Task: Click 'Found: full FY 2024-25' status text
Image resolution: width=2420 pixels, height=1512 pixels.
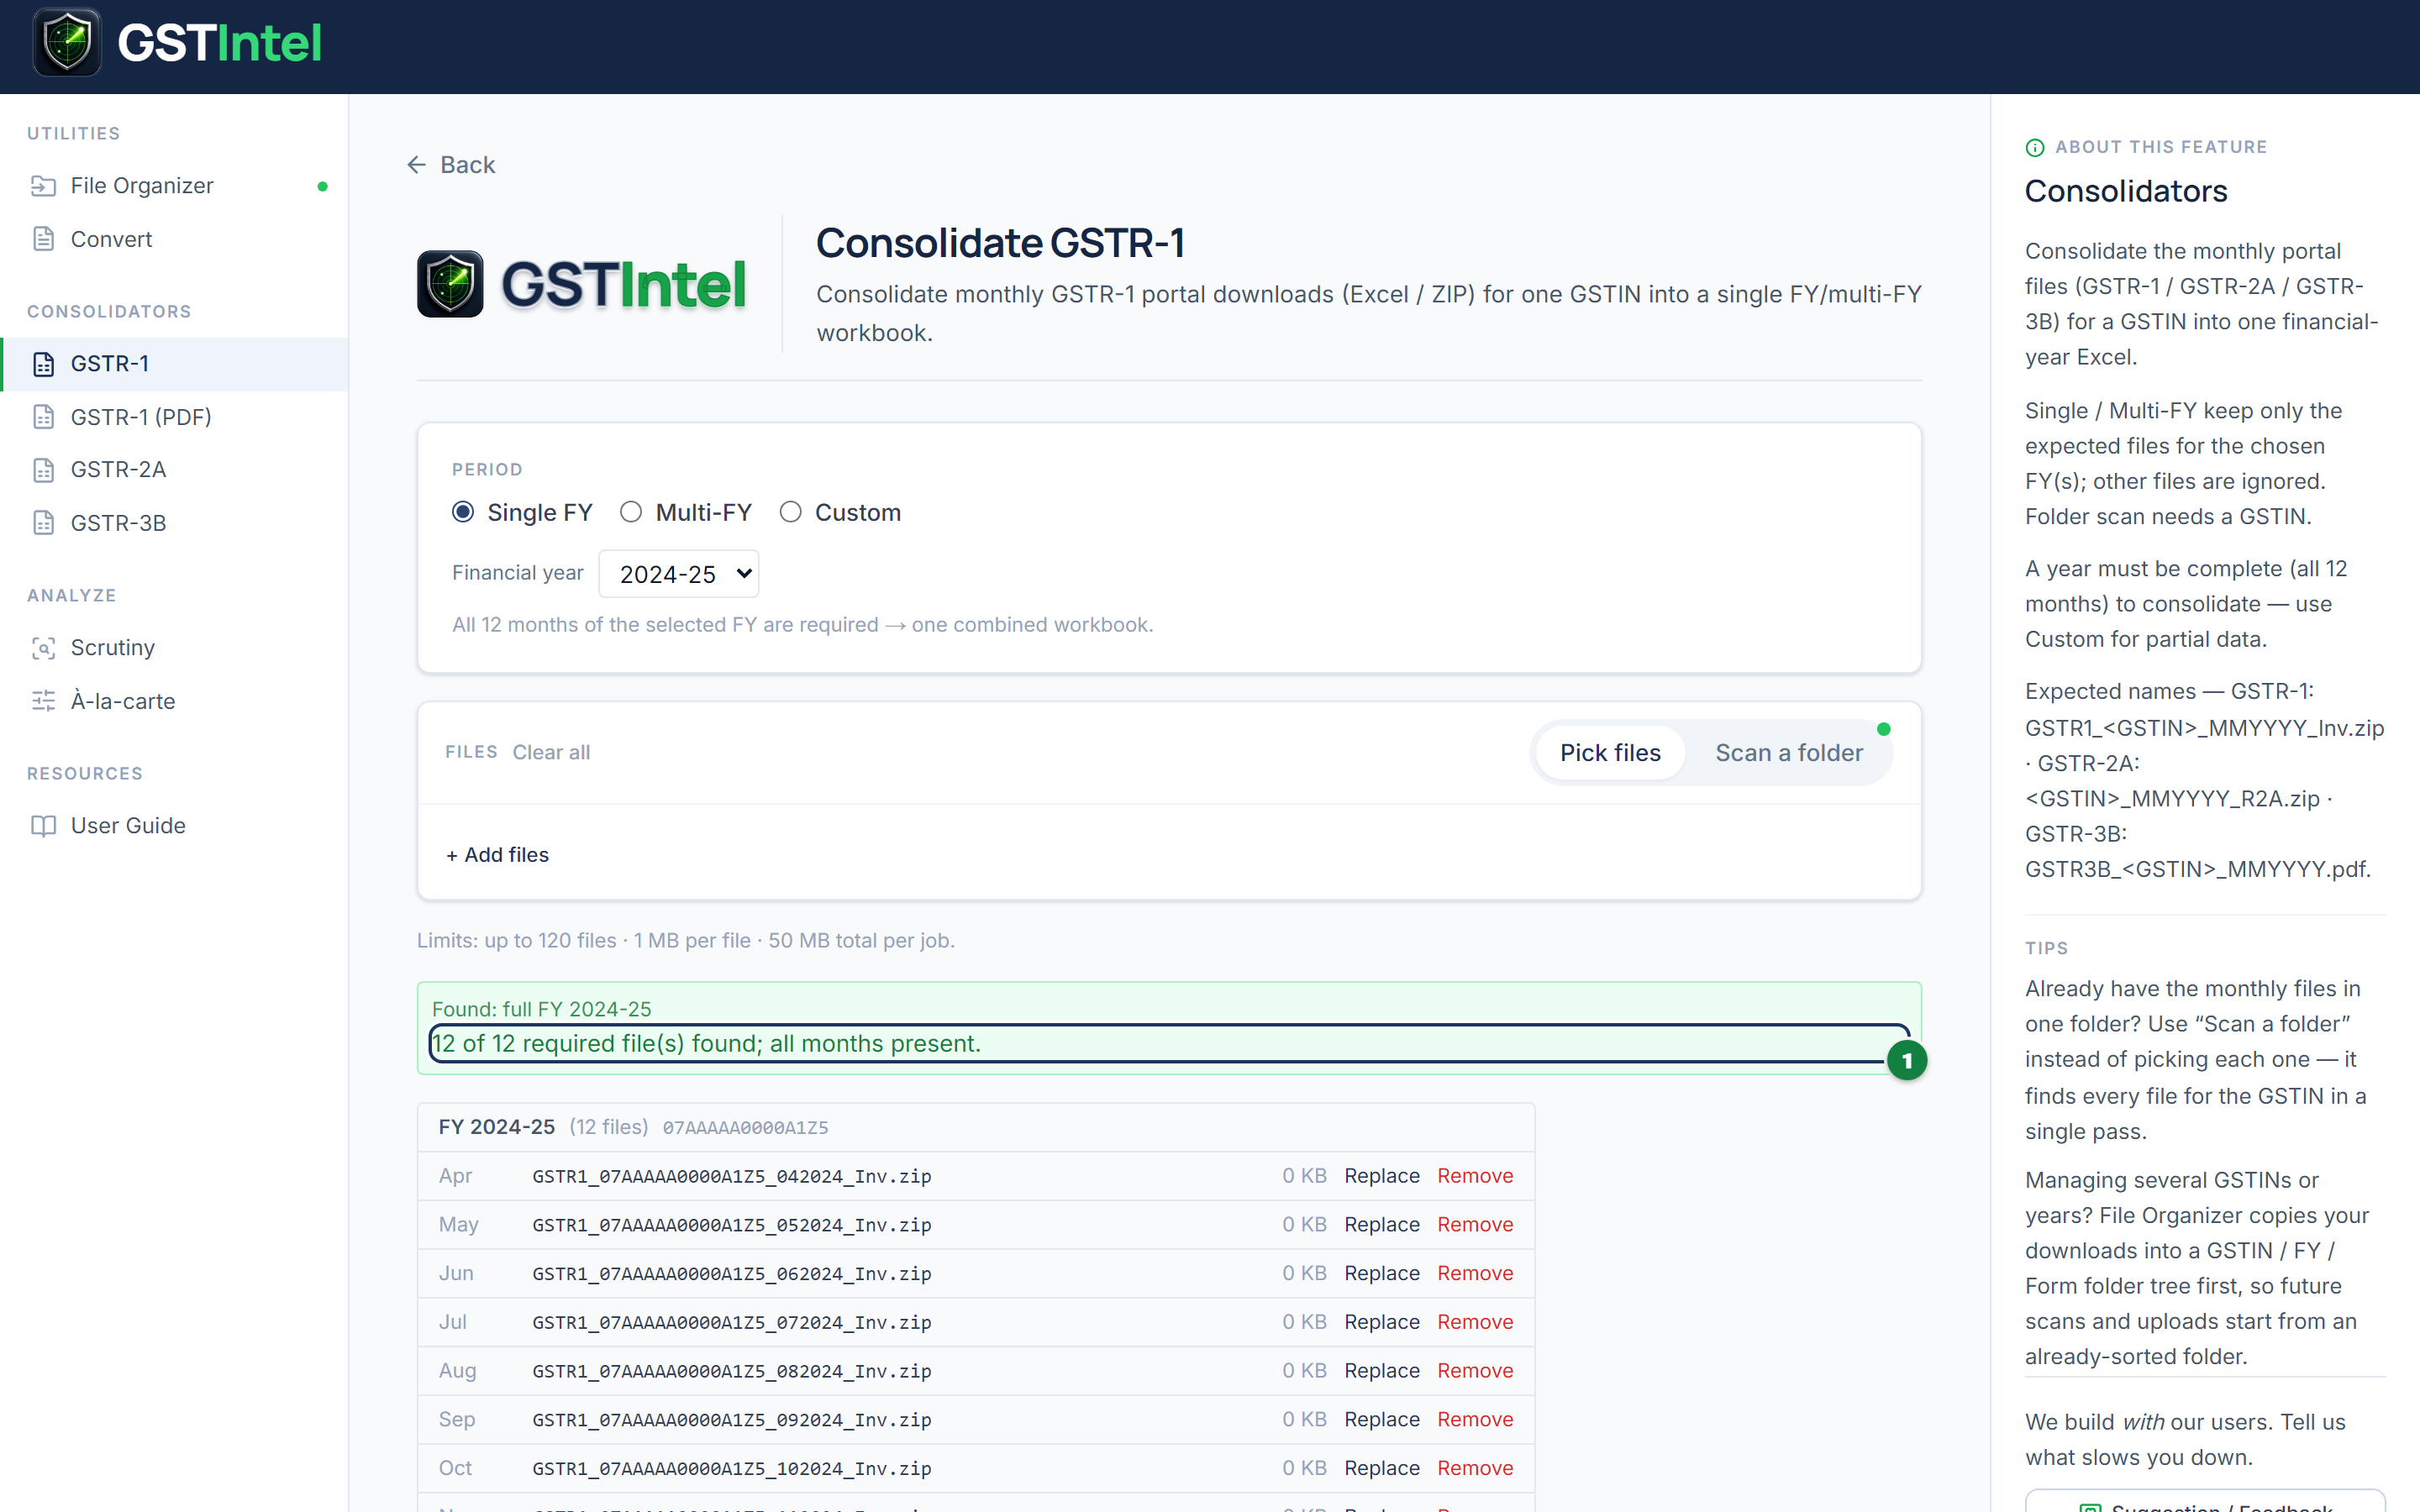Action: click(541, 1009)
